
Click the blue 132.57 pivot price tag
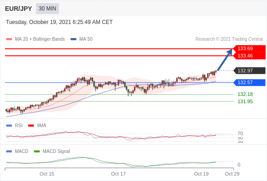tap(249, 82)
